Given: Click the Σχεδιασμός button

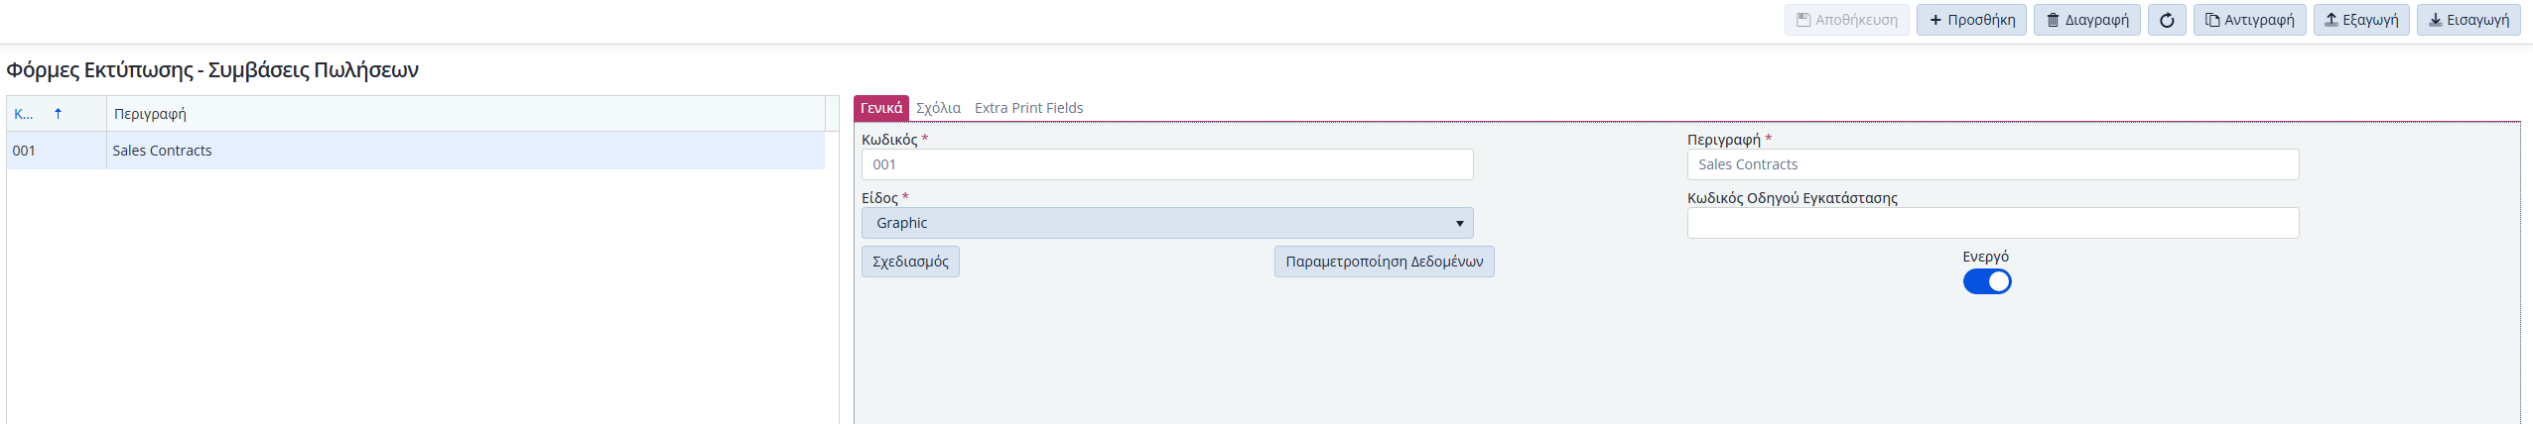Looking at the screenshot, I should click(x=910, y=262).
